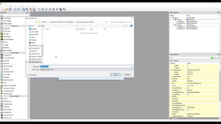The image size is (221, 124).
Task: Collapse the Form node in Object Inspector
Action: (171, 18)
